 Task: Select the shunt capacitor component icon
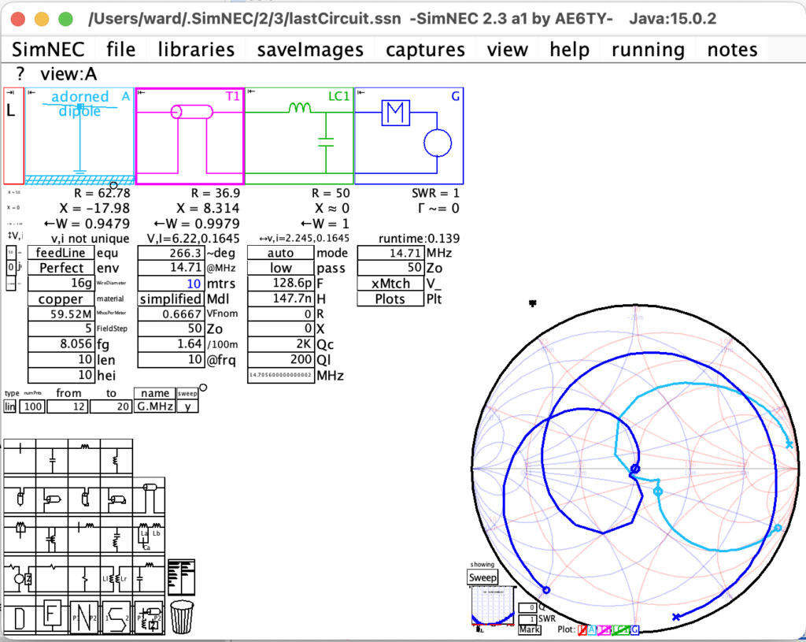[x=52, y=458]
